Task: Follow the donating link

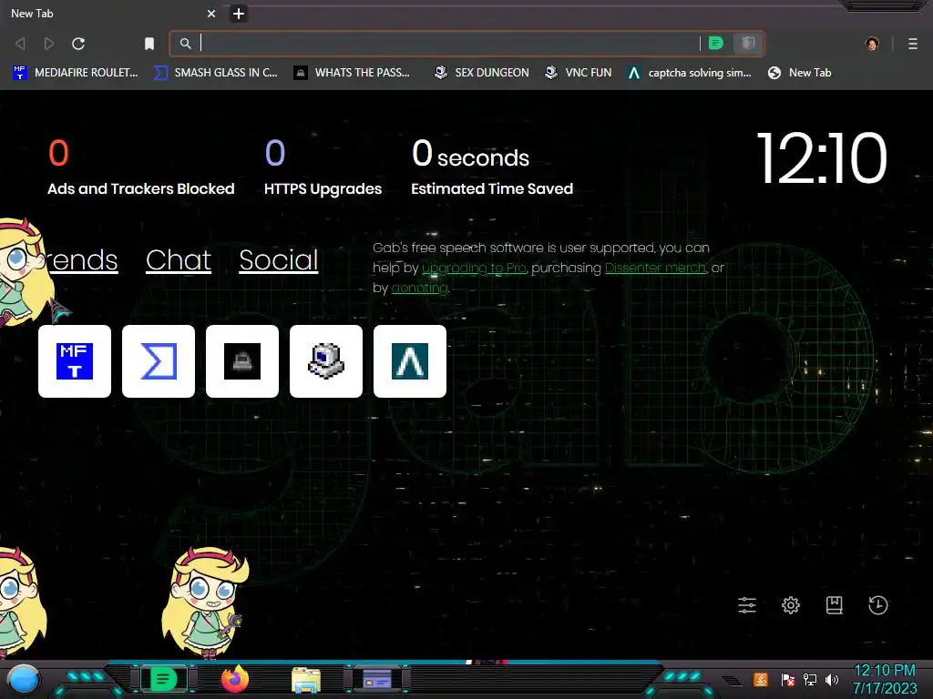Action: (x=419, y=289)
